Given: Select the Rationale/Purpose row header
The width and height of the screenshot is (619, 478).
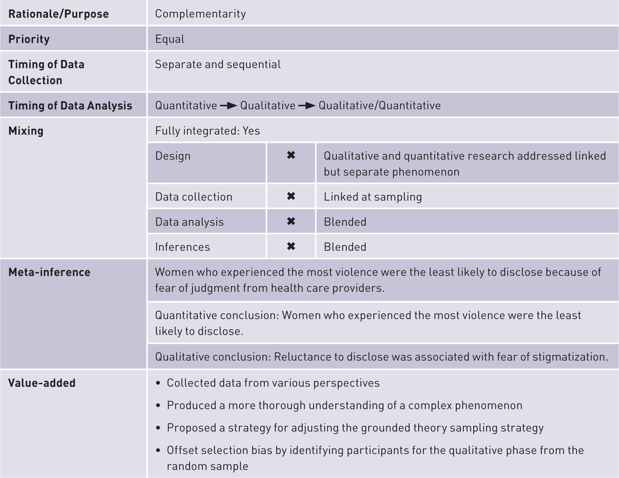Looking at the screenshot, I should click(58, 14).
